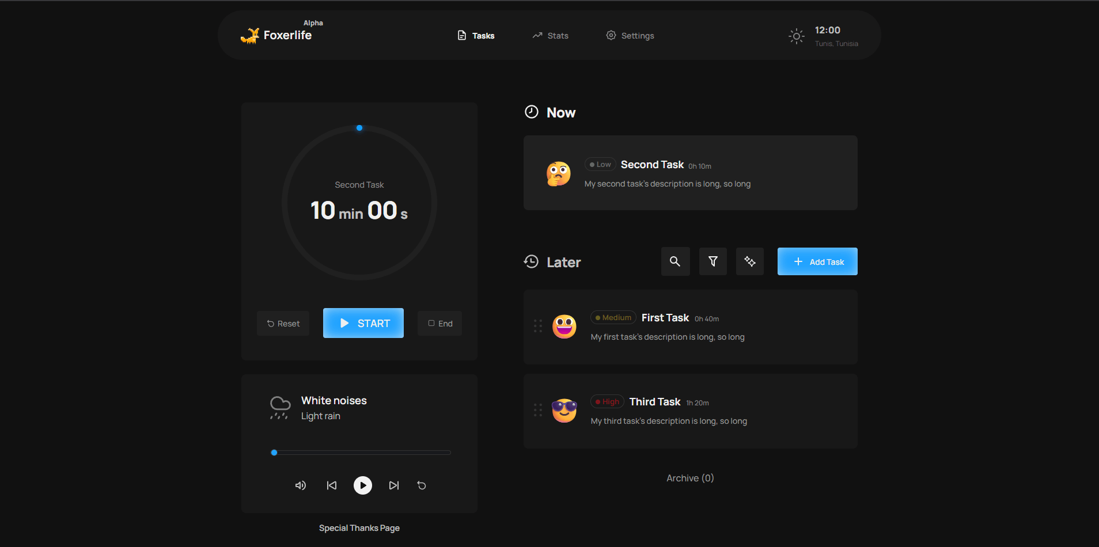Expand the Archive (0) section
The height and width of the screenshot is (547, 1099).
pos(690,478)
